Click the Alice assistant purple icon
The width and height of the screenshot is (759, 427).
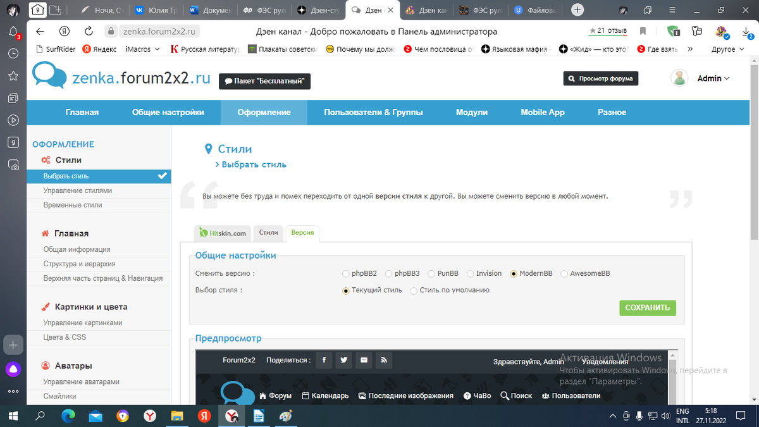coord(14,369)
